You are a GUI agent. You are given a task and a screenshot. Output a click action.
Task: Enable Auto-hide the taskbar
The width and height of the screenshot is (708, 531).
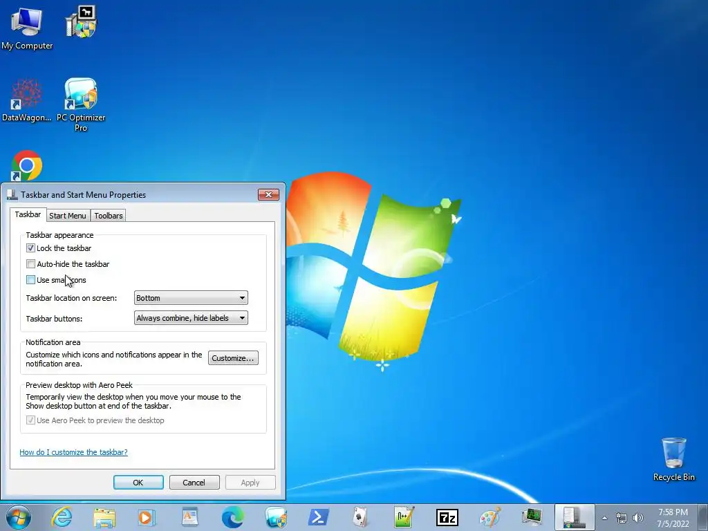click(30, 263)
